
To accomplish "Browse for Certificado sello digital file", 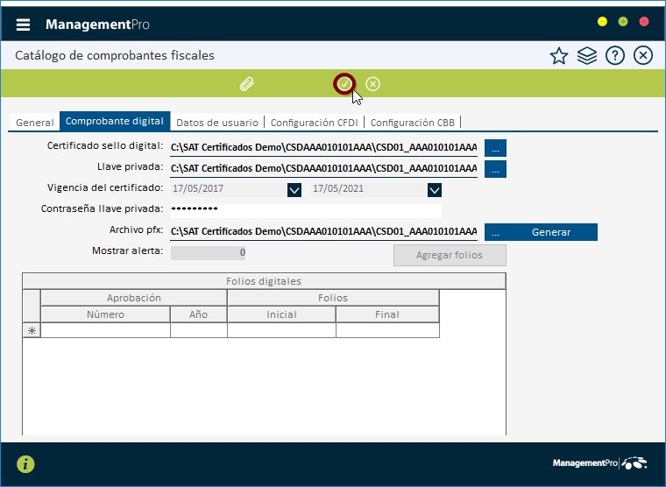I will pos(495,148).
